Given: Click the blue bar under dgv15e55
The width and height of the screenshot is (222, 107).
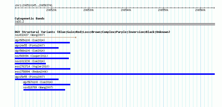Looking at the screenshot, I should [37, 79].
